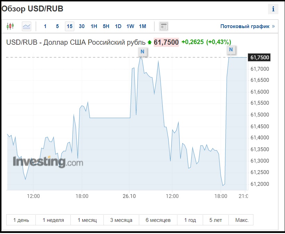Open the news overlay icon in toolbar

[x=164, y=26]
